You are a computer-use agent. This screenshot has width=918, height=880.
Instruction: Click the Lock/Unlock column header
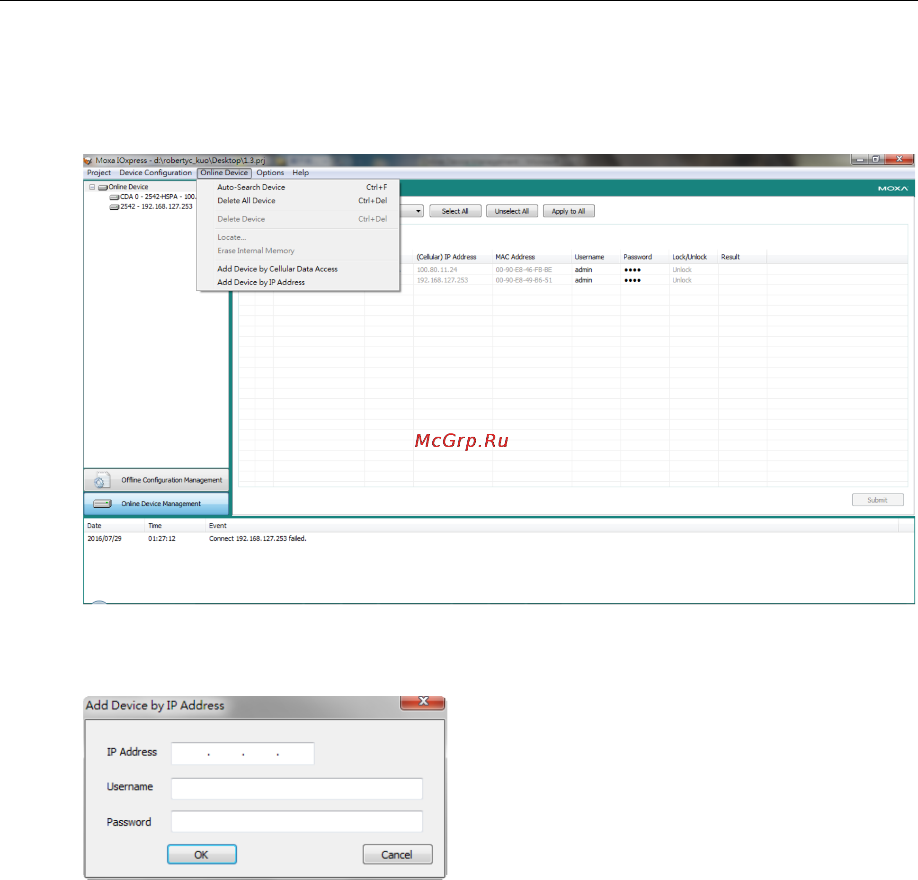pyautogui.click(x=694, y=257)
